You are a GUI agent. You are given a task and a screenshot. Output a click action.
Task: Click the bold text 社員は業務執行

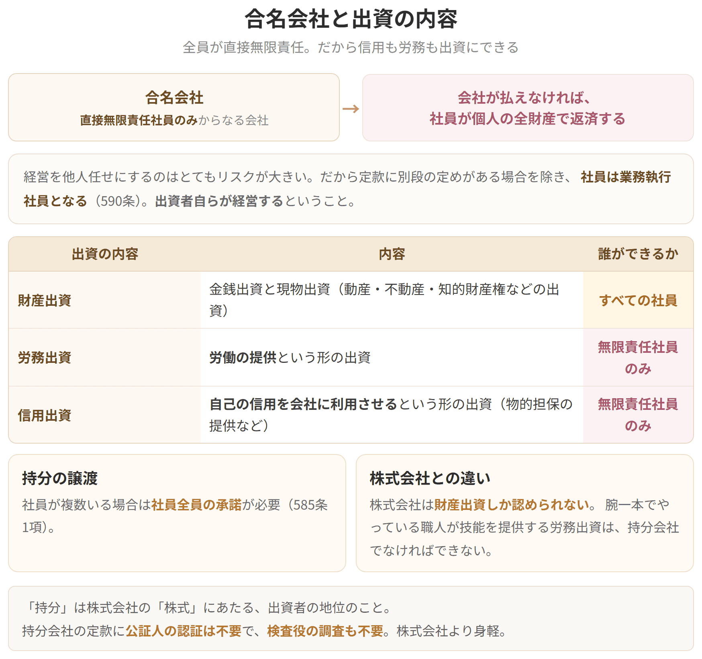[x=626, y=177]
